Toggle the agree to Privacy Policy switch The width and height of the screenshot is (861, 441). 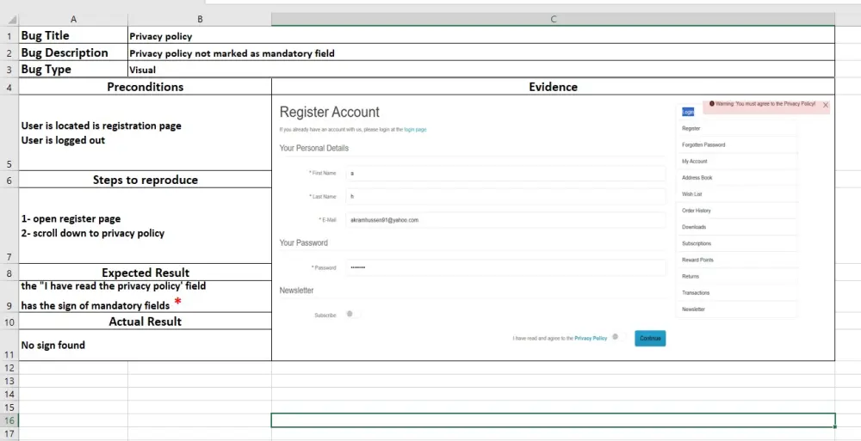pos(618,337)
